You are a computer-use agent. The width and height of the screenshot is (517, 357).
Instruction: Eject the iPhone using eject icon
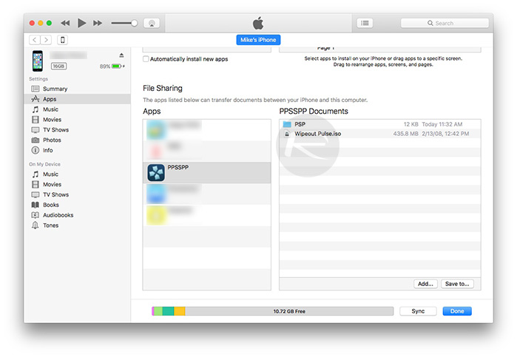click(x=122, y=55)
